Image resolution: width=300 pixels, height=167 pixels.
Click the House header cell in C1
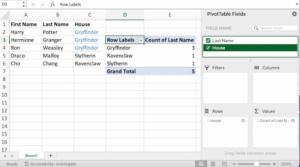pyautogui.click(x=90, y=24)
